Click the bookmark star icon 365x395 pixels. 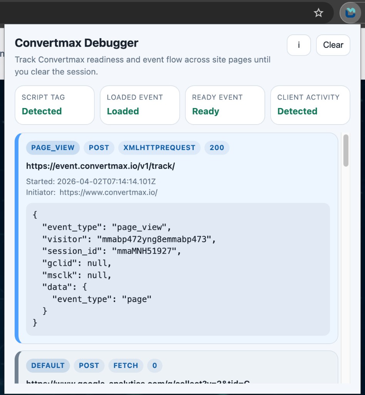pos(318,13)
